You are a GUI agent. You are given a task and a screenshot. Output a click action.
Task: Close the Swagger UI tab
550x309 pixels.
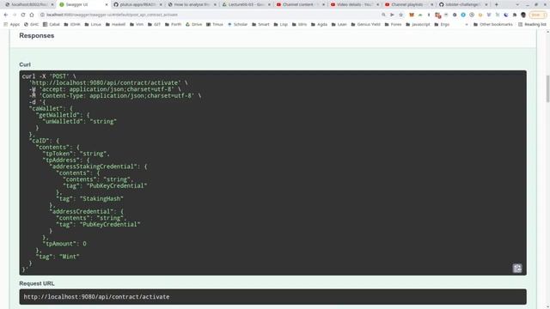point(107,4)
